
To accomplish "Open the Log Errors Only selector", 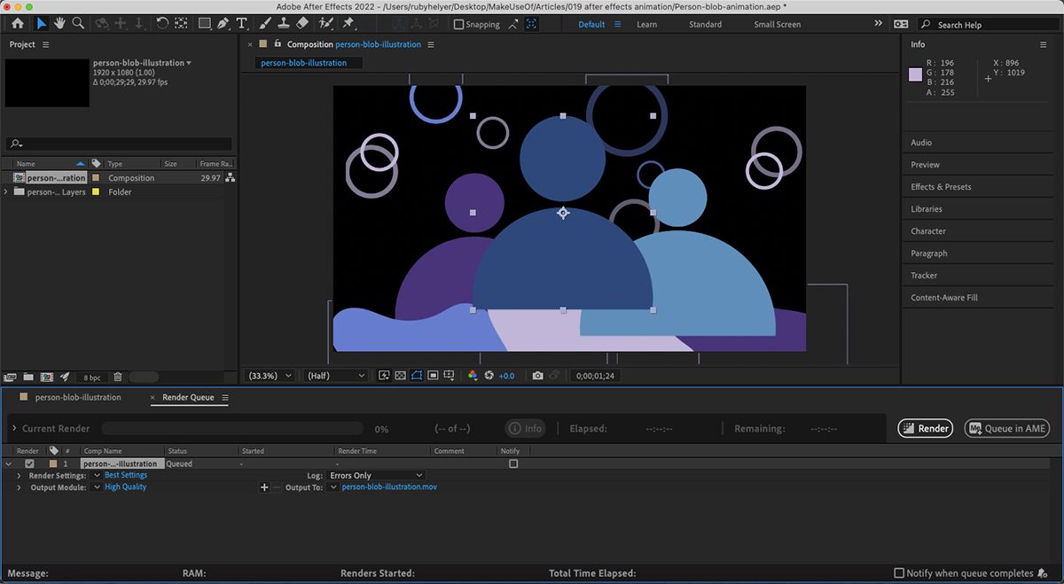I will click(376, 475).
